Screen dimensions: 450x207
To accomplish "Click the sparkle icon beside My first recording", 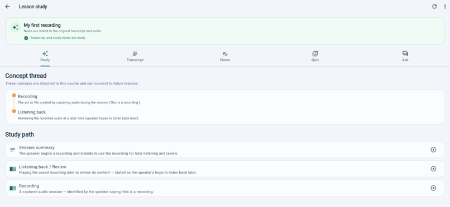I will 15,27.
